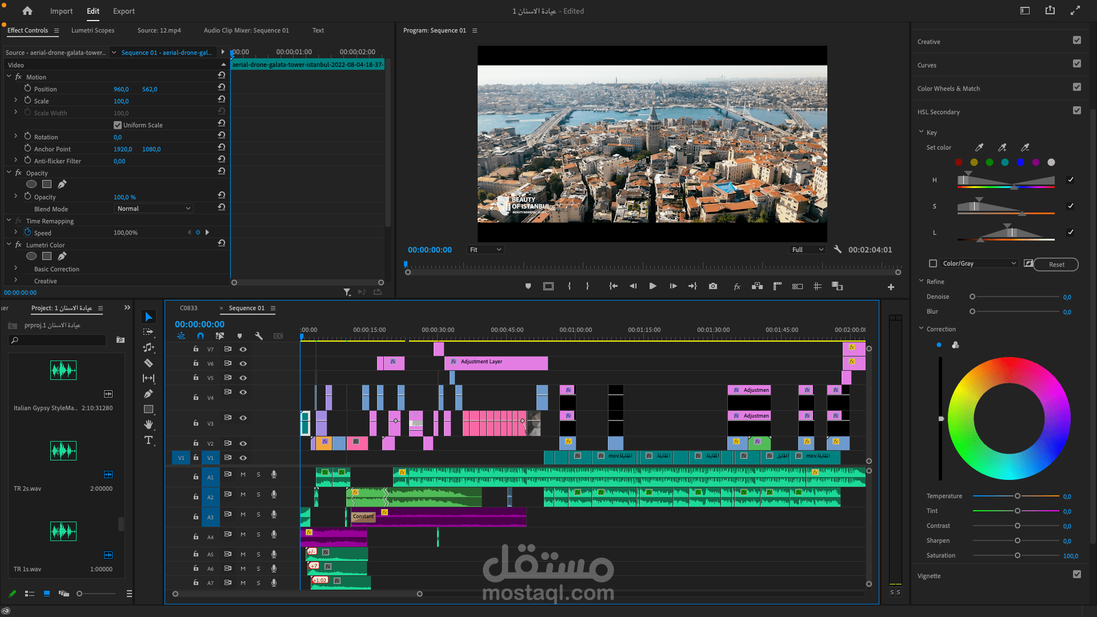This screenshot has width=1097, height=617.
Task: Switch to the Export workspace tab
Action: click(124, 11)
